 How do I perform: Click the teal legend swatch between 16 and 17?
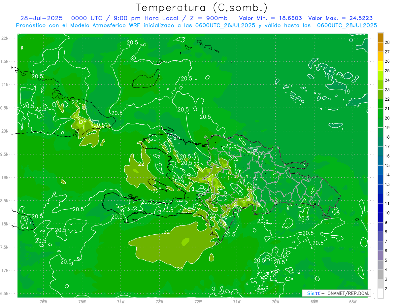pos(380,151)
